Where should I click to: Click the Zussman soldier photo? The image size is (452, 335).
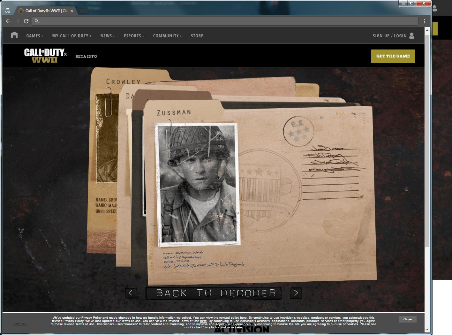tap(197, 185)
